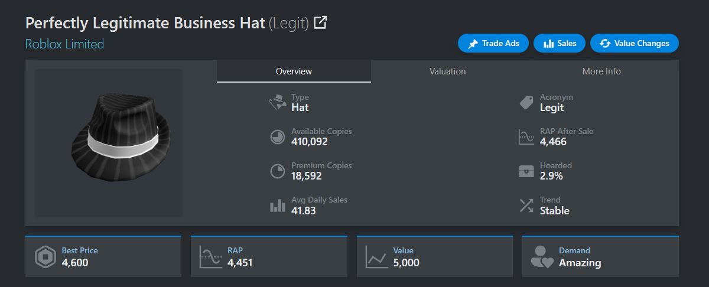The image size is (709, 287).
Task: Click the Acronym value Legit
Action: tap(552, 107)
